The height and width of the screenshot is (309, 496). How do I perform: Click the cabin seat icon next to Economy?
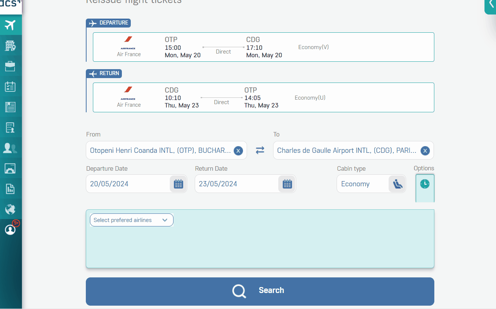tap(397, 184)
